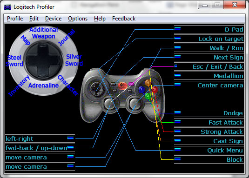Open the Options menu
Screen dimensions: 249x178
coord(78,19)
